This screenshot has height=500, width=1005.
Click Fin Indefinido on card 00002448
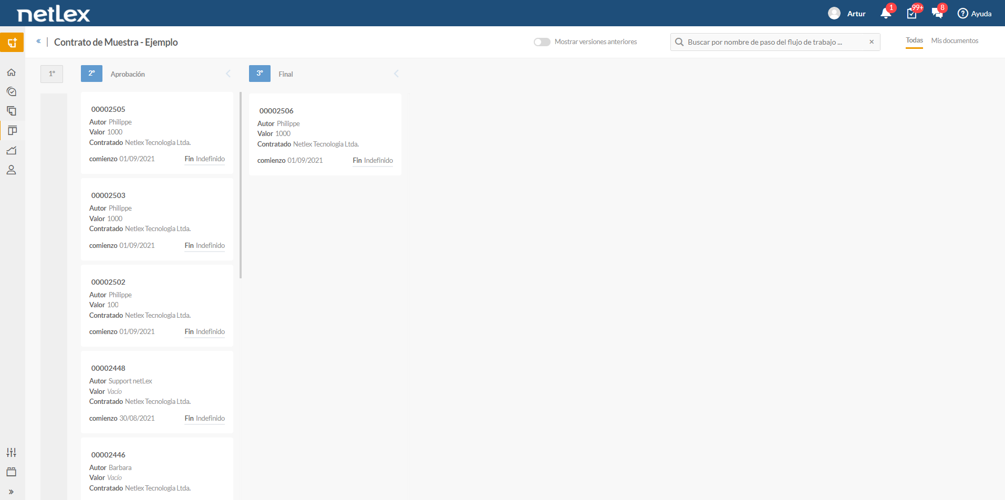pos(204,419)
